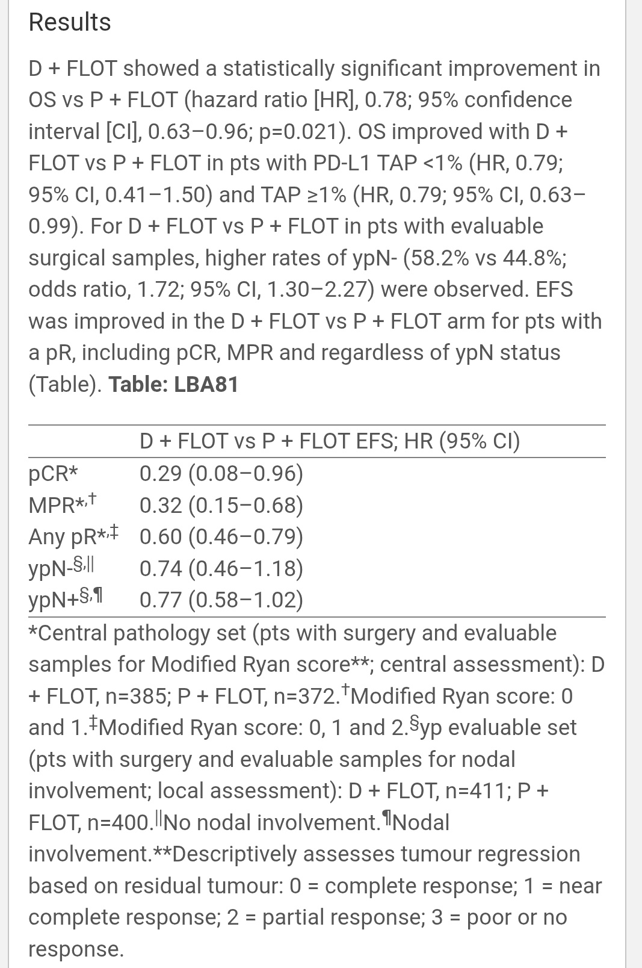Click the 0.60 (0.46–0.79) hazard ratio value
Viewport: 642px width, 968px height.
tap(221, 536)
